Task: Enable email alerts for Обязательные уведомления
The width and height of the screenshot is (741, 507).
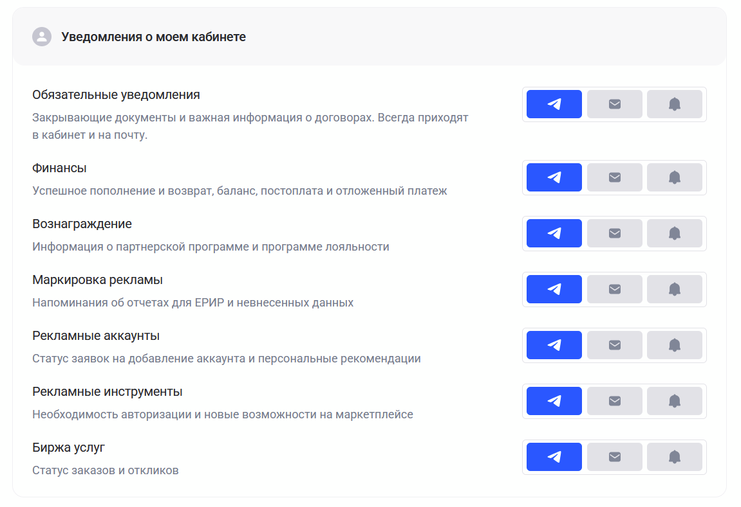Action: click(x=614, y=103)
